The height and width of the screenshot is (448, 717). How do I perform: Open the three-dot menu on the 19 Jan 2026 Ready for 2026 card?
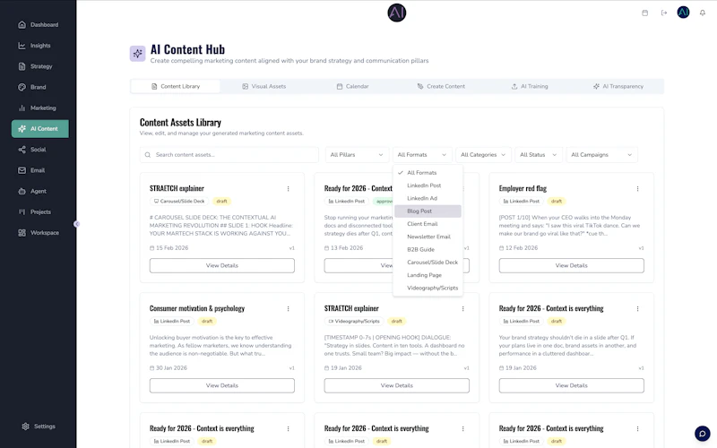(x=637, y=309)
